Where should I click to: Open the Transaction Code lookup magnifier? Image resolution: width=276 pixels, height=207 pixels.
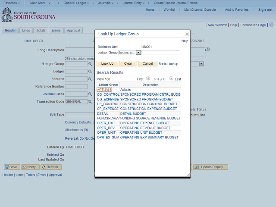tap(90, 102)
